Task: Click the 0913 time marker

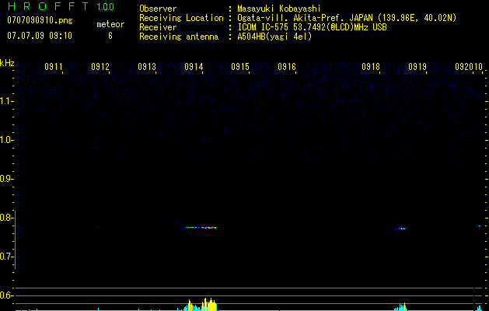Action: pyautogui.click(x=147, y=67)
